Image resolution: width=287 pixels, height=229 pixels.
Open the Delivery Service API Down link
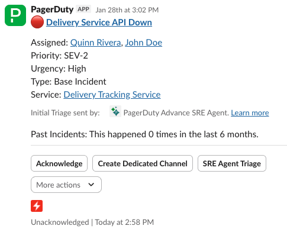point(99,22)
